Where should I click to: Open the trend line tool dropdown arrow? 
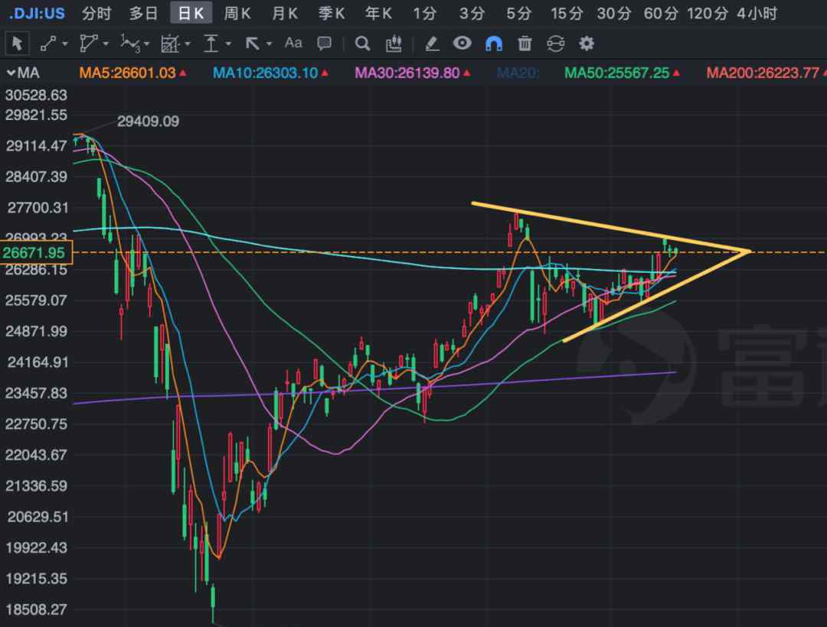pos(65,44)
